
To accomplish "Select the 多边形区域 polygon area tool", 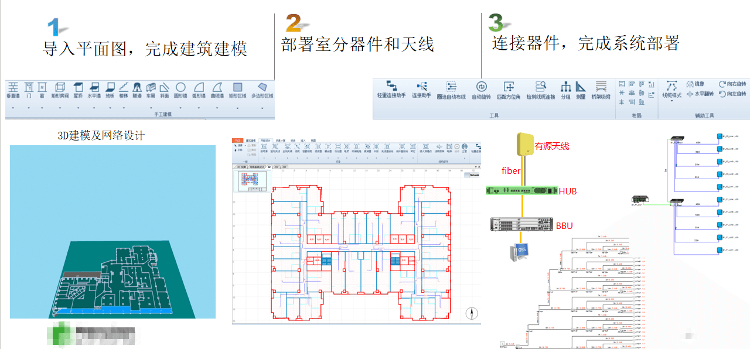I will point(262,91).
